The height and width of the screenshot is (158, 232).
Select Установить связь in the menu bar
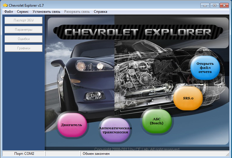coord(46,12)
